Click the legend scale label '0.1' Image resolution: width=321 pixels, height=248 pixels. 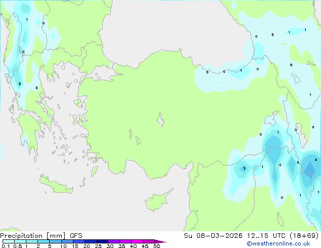click(x=6, y=246)
